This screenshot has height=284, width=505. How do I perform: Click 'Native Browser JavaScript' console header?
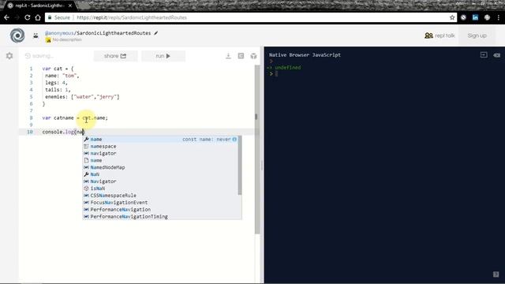pyautogui.click(x=305, y=54)
